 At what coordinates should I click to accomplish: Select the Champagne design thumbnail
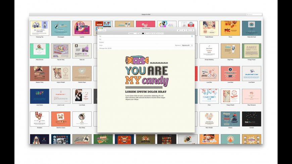click(61, 28)
